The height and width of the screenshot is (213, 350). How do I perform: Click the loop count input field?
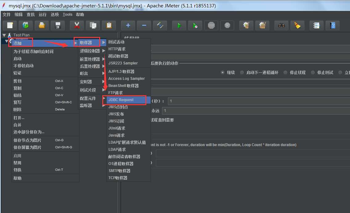tap(256, 111)
